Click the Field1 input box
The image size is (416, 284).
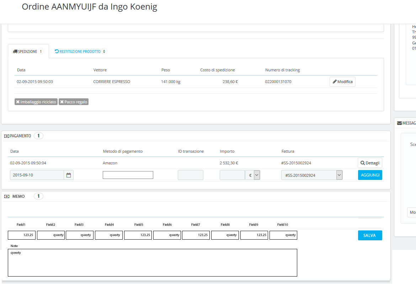[x=22, y=235]
